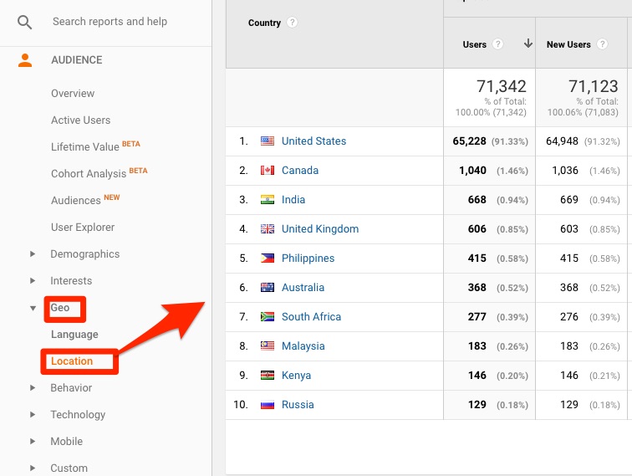The height and width of the screenshot is (476, 632).
Task: Expand the Mobile section
Action: pyautogui.click(x=33, y=442)
